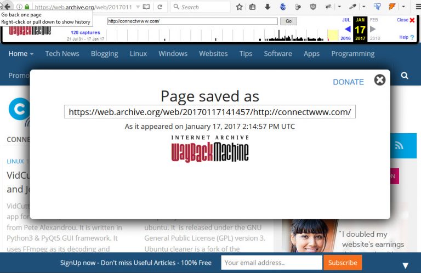Expand the Home menu dropdown
Viewport: 421px width, 273px height.
click(21, 54)
